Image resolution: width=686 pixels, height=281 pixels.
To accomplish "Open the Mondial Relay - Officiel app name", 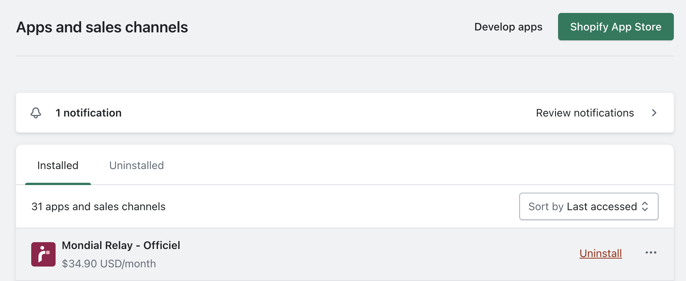I will point(121,246).
